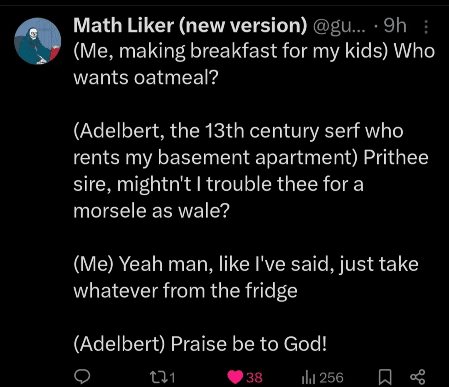Click the "whatever from the fridge" line
449x387 pixels.
tap(185, 291)
